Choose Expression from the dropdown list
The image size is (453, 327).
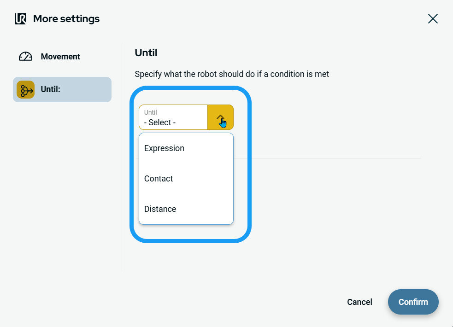coord(164,148)
